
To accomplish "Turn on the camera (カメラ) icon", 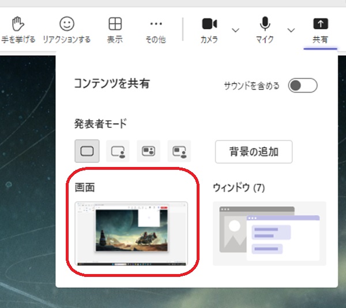I will coord(209,25).
